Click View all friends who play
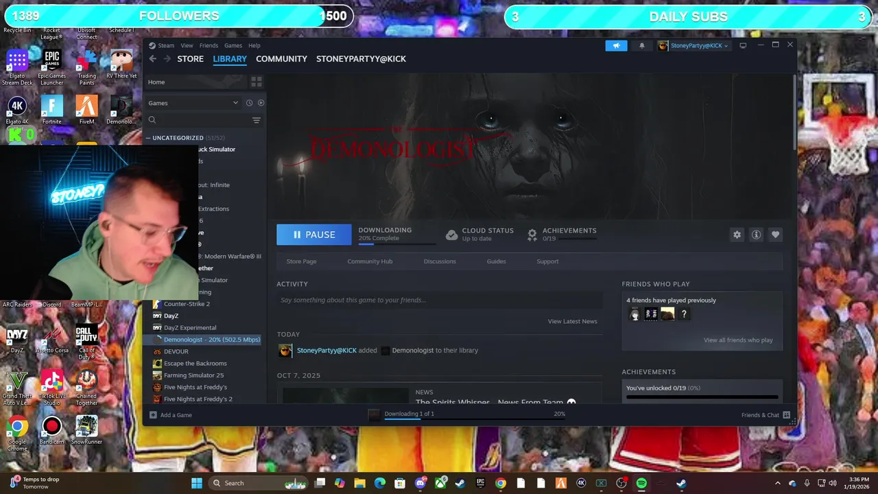Image resolution: width=878 pixels, height=494 pixels. [x=738, y=340]
